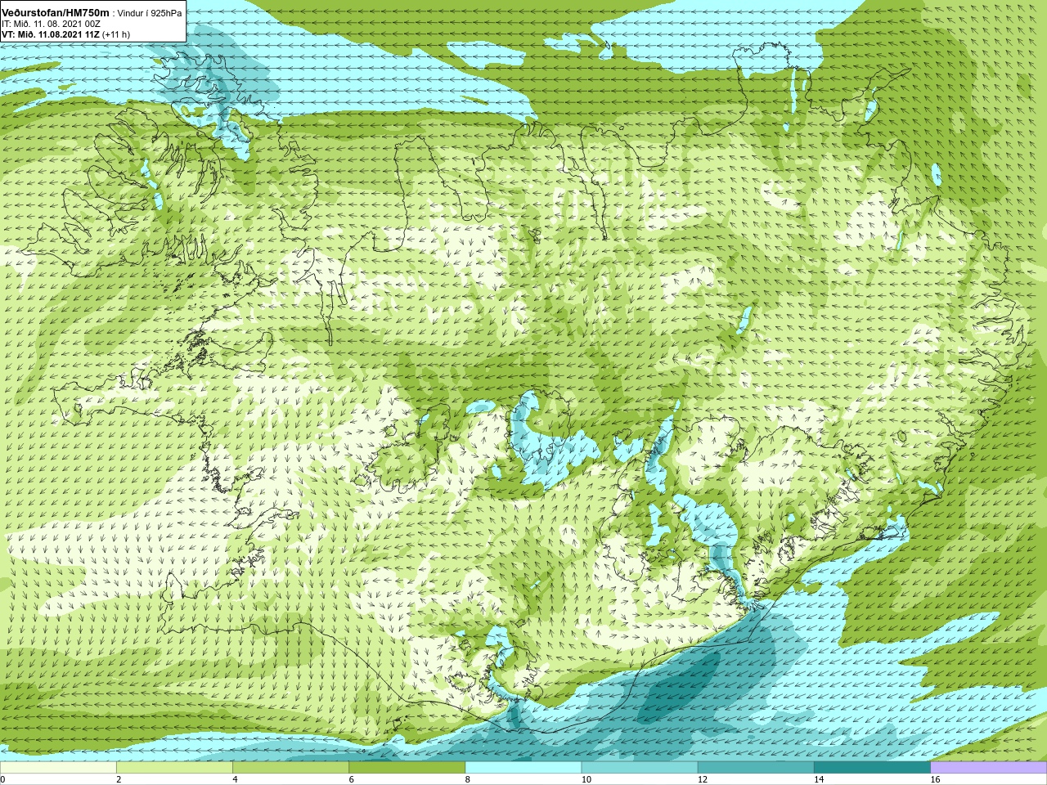Click the legend value '0'
The image size is (1047, 785).
3,779
